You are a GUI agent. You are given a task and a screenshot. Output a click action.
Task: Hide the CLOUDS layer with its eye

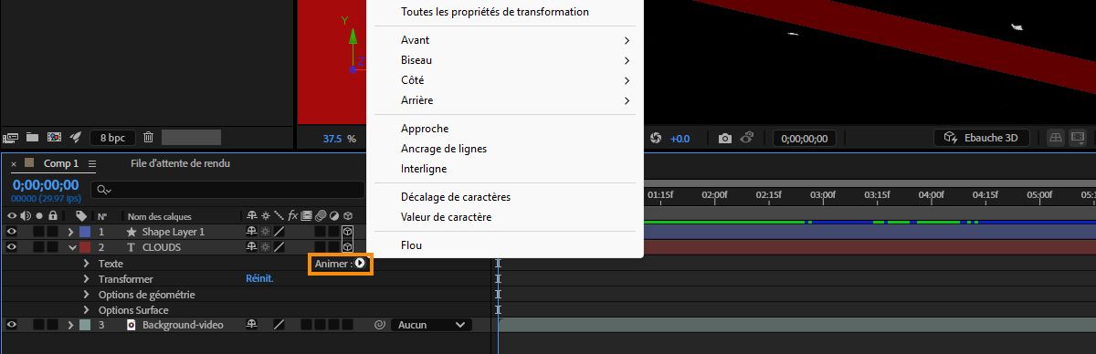click(12, 247)
